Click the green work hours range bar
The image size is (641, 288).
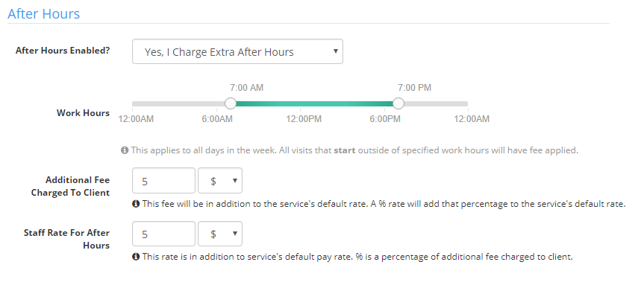[314, 103]
